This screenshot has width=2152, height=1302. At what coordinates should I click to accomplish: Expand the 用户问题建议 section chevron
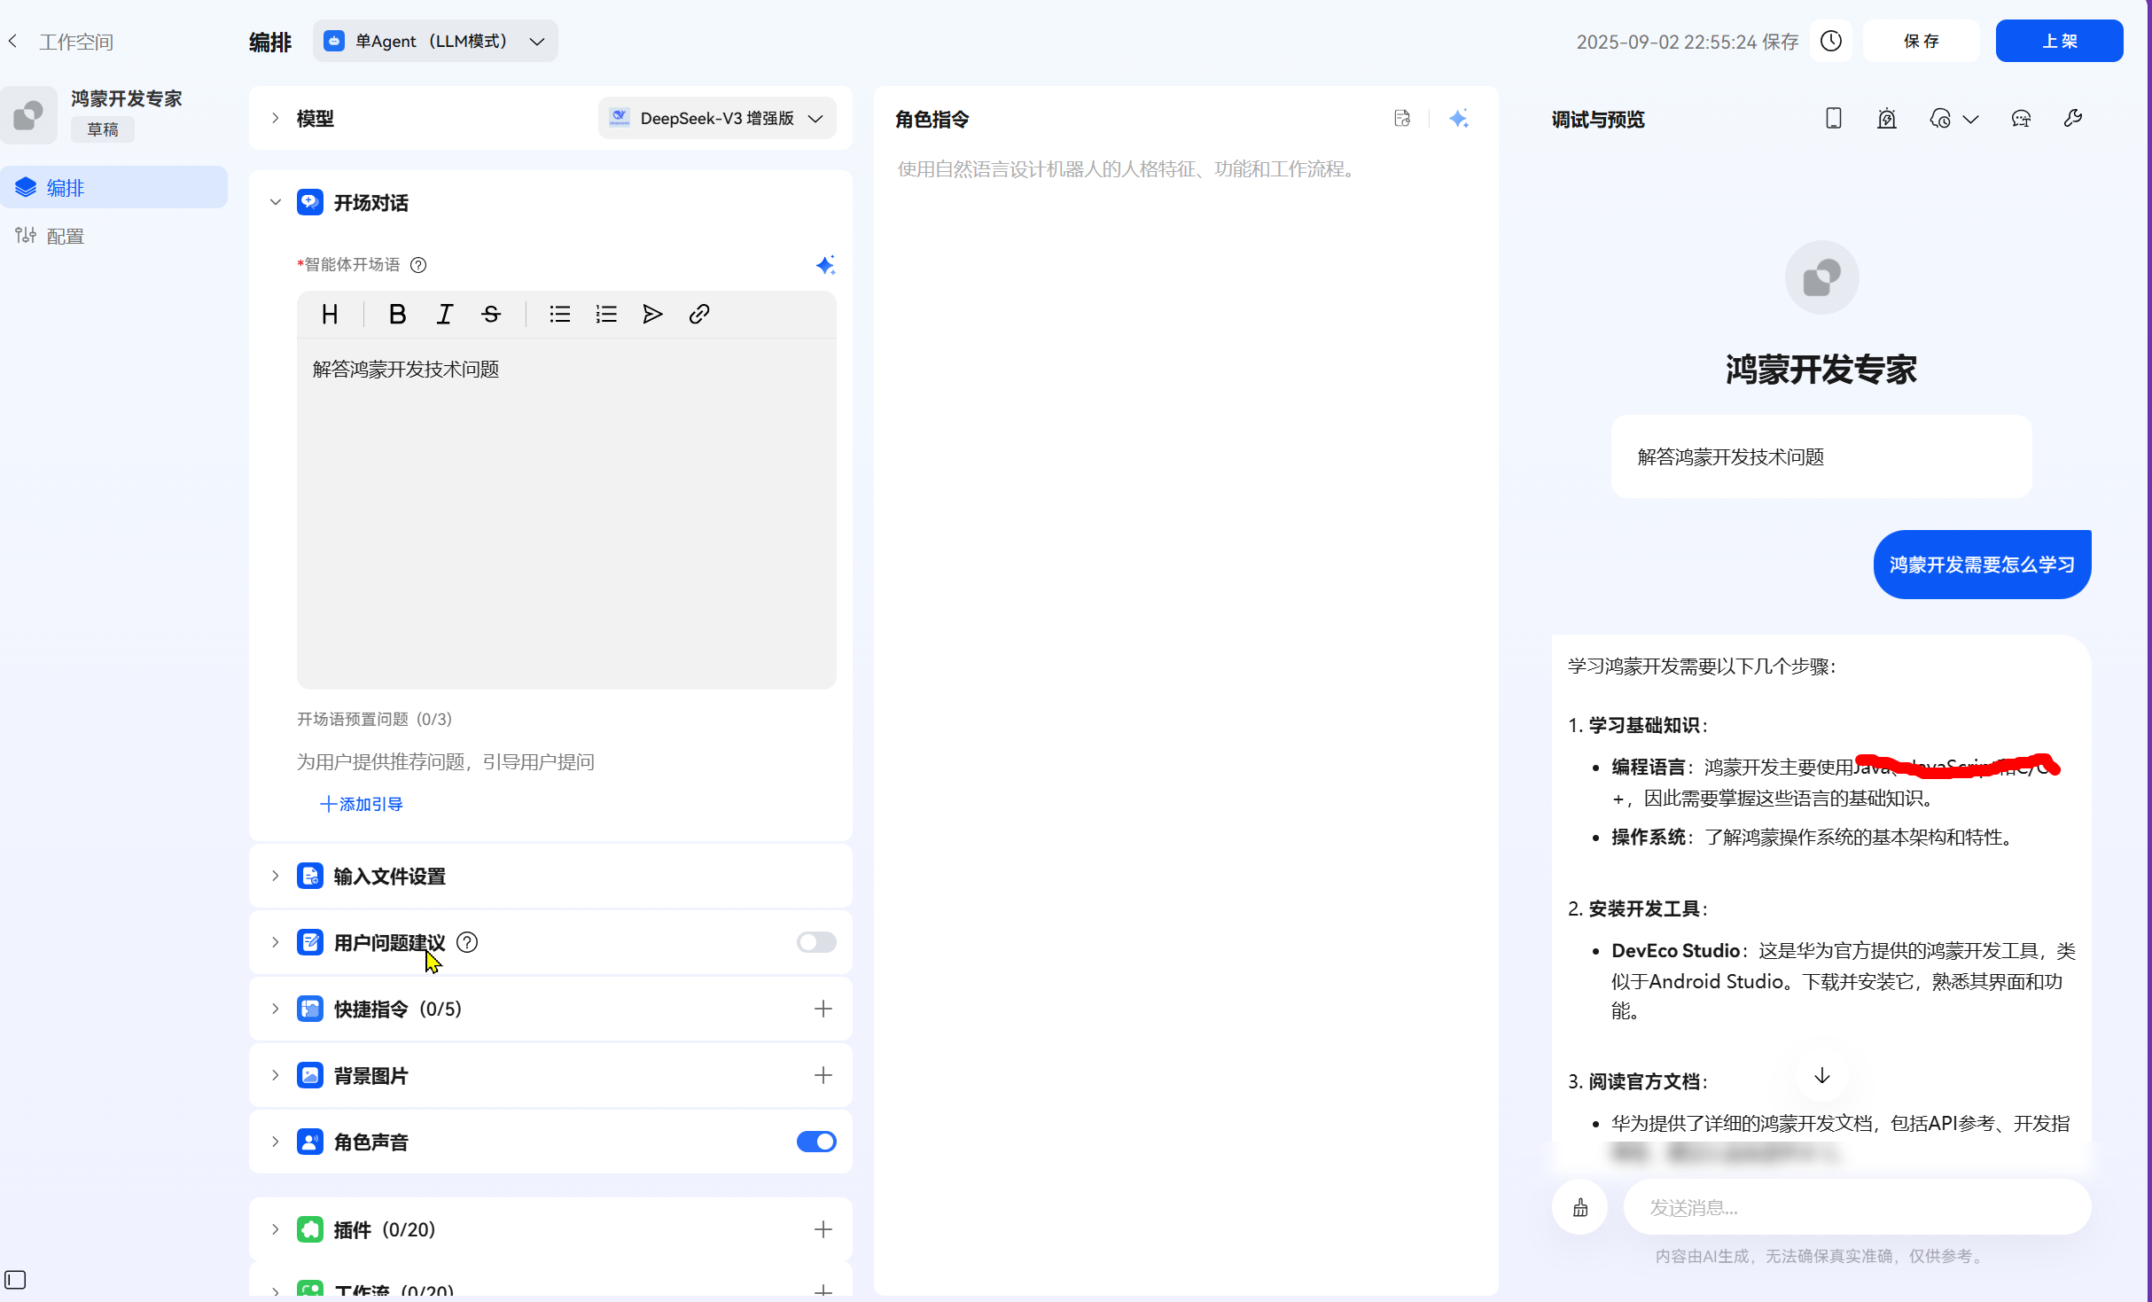tap(276, 942)
